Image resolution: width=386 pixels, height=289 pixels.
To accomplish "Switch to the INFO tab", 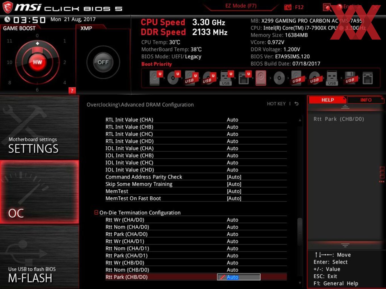I will (x=366, y=100).
